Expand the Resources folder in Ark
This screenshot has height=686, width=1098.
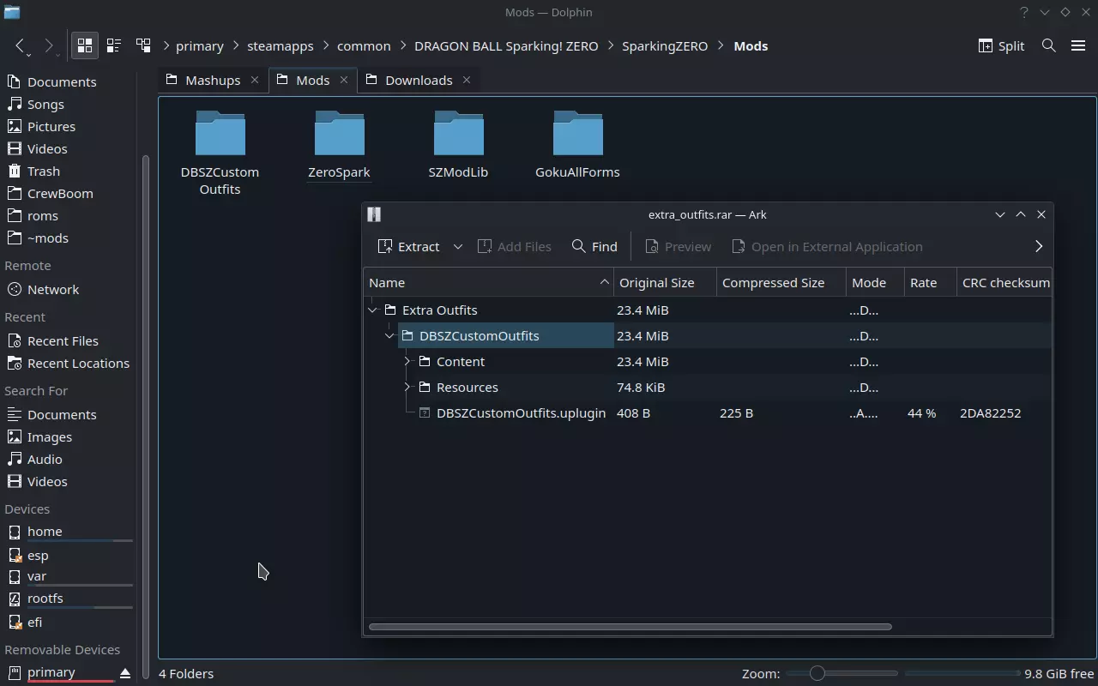click(407, 387)
